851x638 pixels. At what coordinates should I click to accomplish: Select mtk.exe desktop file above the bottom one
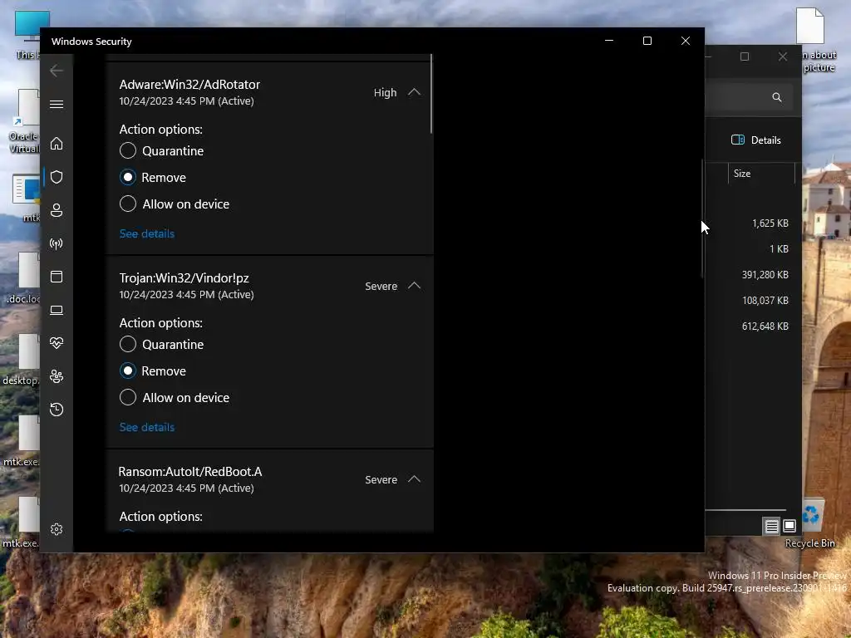22,441
